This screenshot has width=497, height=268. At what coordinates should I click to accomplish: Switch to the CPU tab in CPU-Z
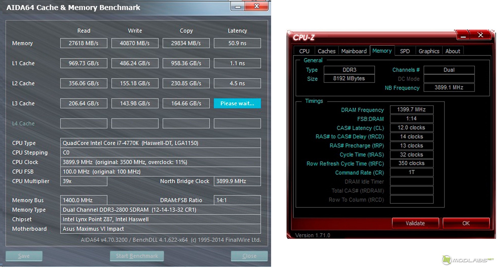coord(304,51)
